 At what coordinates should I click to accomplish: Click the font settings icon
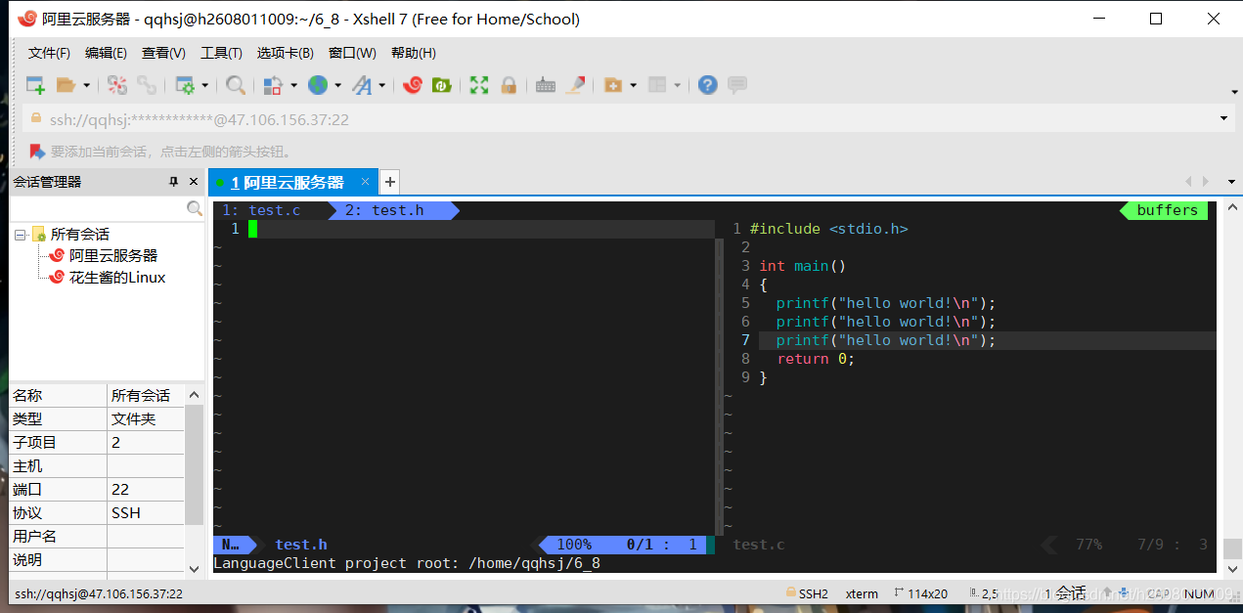pos(362,85)
